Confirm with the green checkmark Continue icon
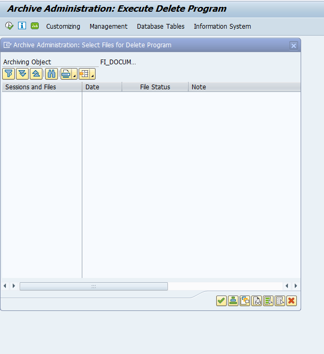The width and height of the screenshot is (324, 354). coord(221,301)
